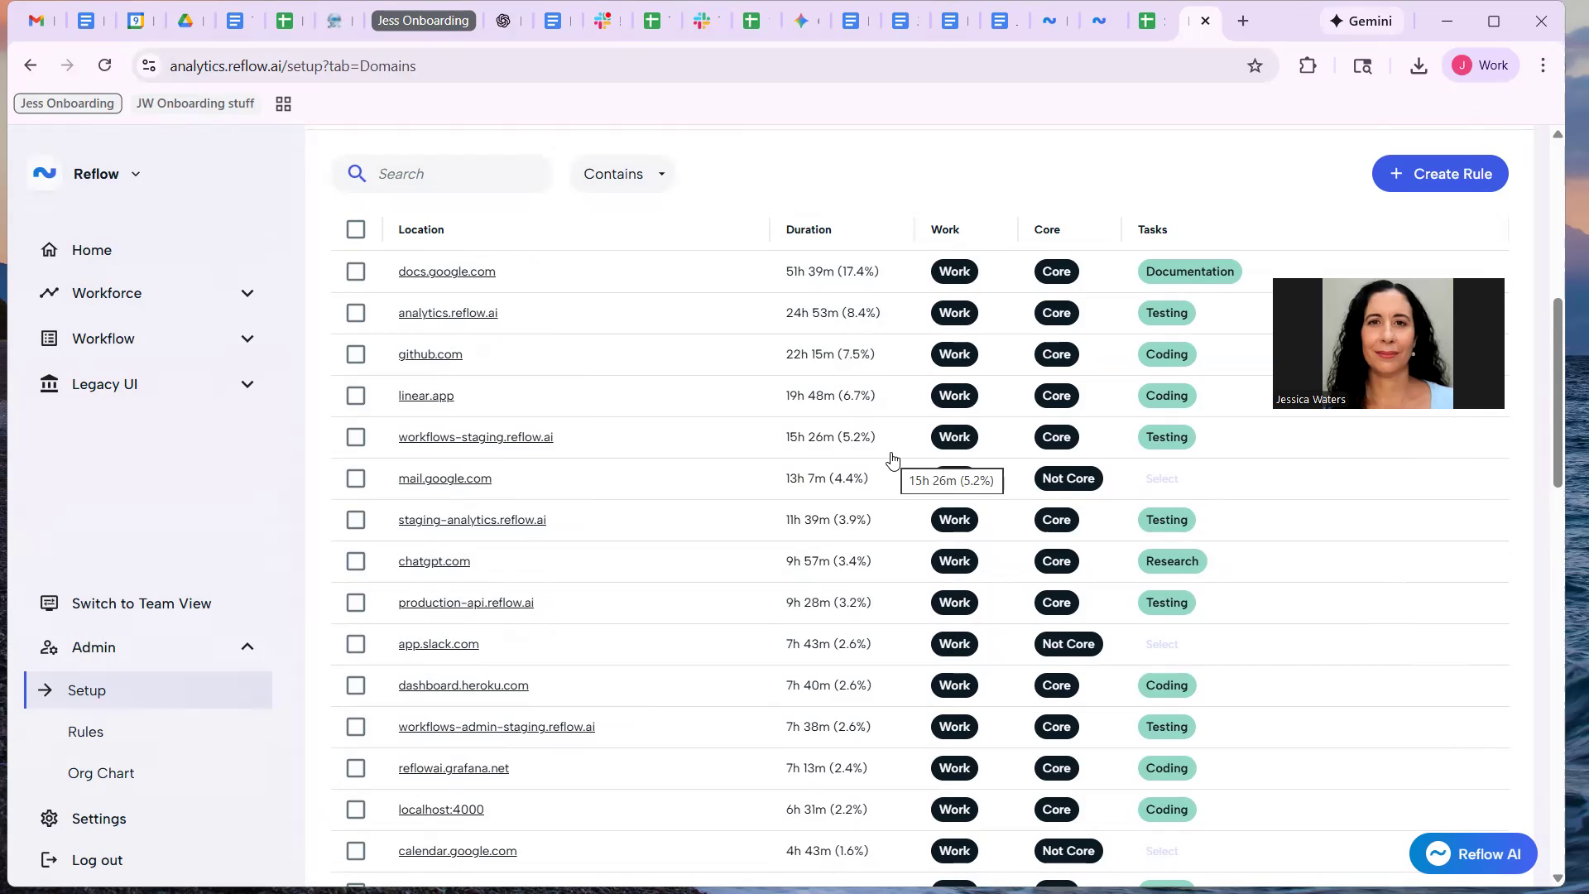Reload the page with refresh icon
Image resolution: width=1589 pixels, height=894 pixels.
coord(104,65)
